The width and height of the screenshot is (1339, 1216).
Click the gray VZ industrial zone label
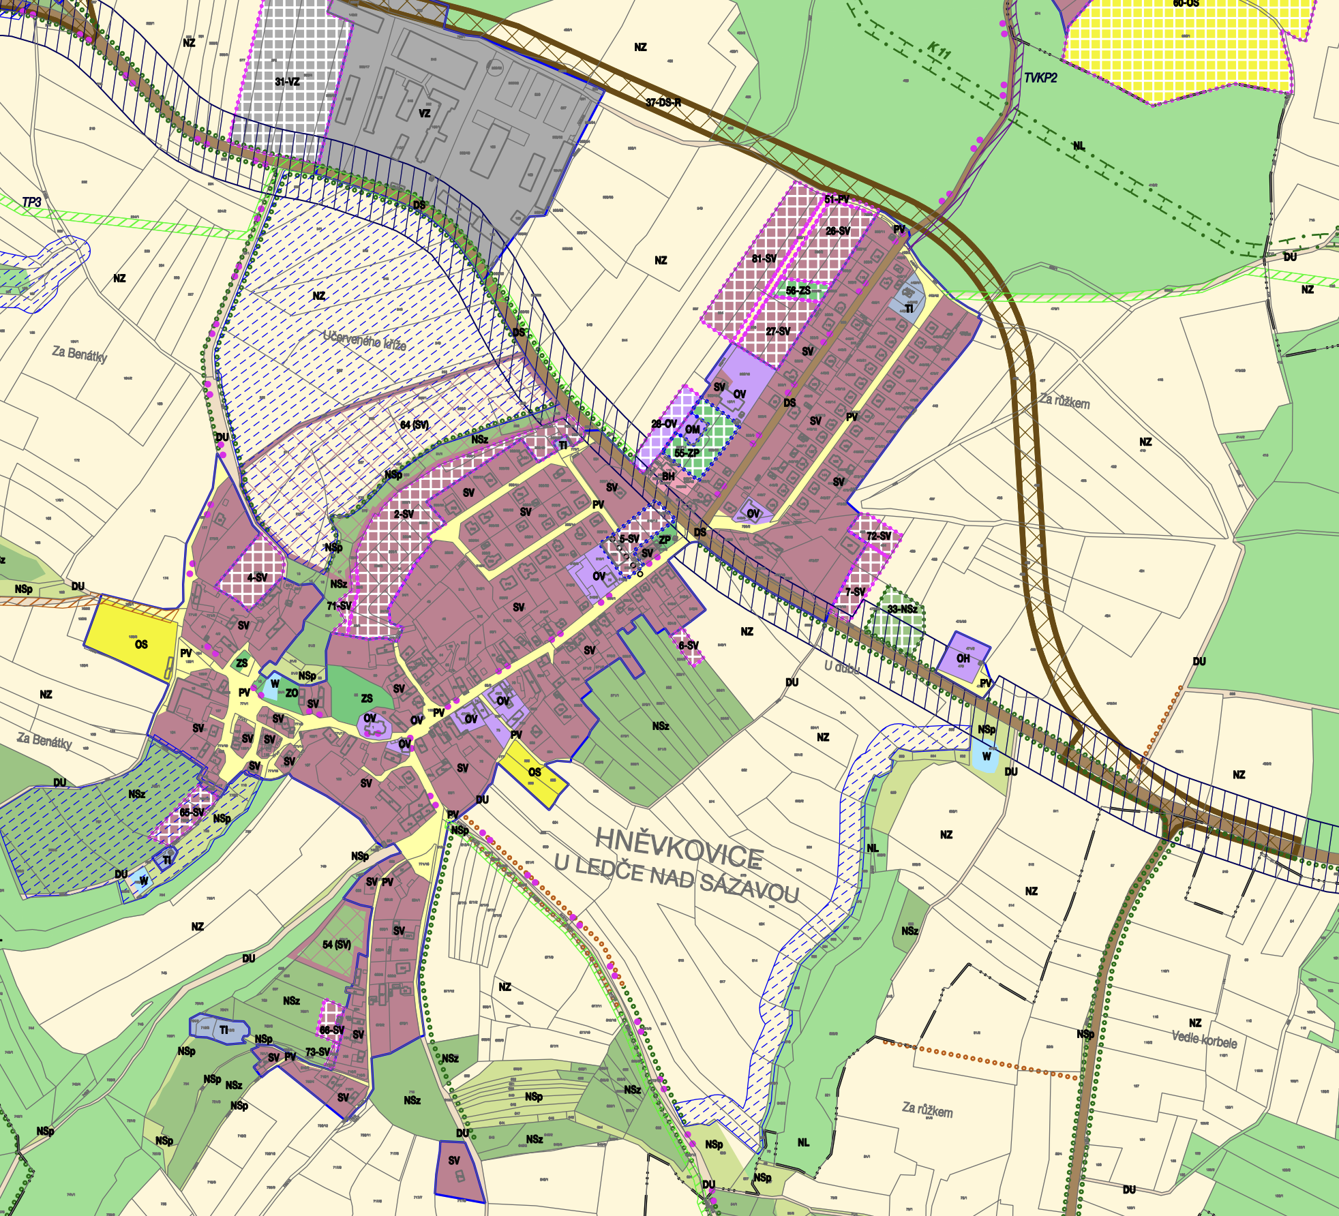coord(424,113)
